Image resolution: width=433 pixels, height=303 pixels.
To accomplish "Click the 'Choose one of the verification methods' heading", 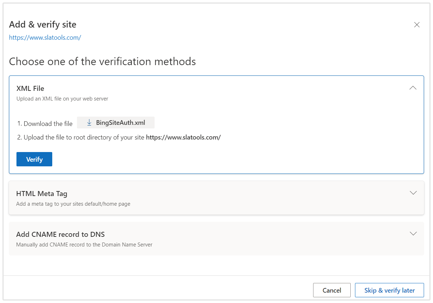I will (102, 62).
